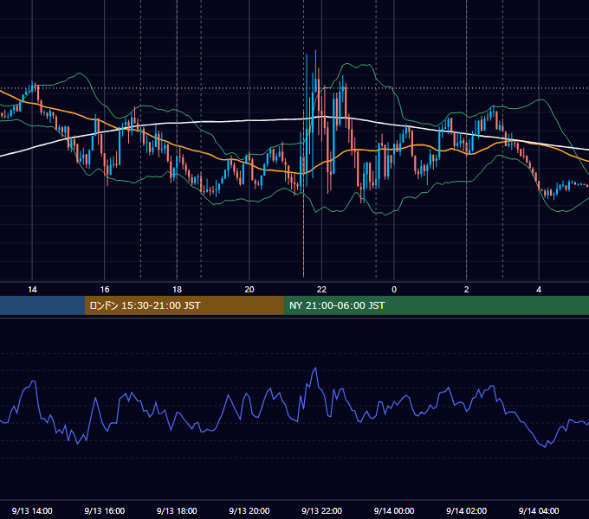Select the 16 hour axis label
The width and height of the screenshot is (589, 519).
(x=105, y=290)
